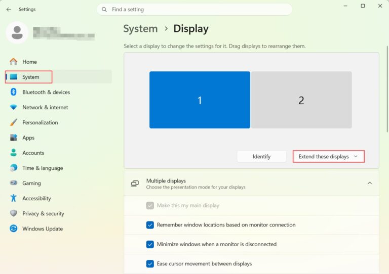The image size is (389, 274).
Task: Click the Personalization paintbrush icon
Action: pos(13,122)
